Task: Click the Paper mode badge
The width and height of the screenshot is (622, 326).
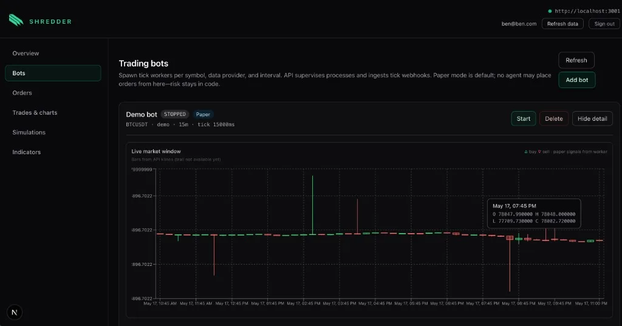Action: pyautogui.click(x=203, y=114)
